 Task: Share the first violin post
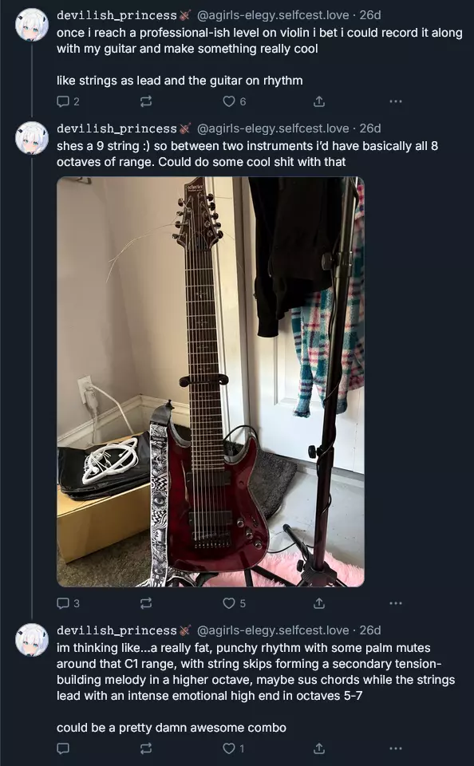[318, 101]
